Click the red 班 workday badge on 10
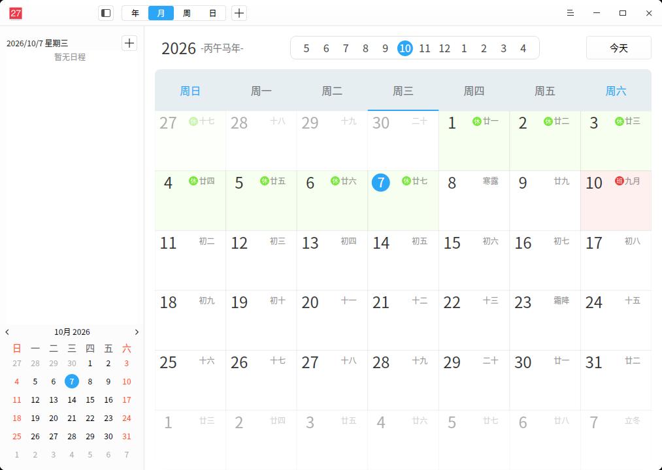662x470 pixels. [x=619, y=181]
